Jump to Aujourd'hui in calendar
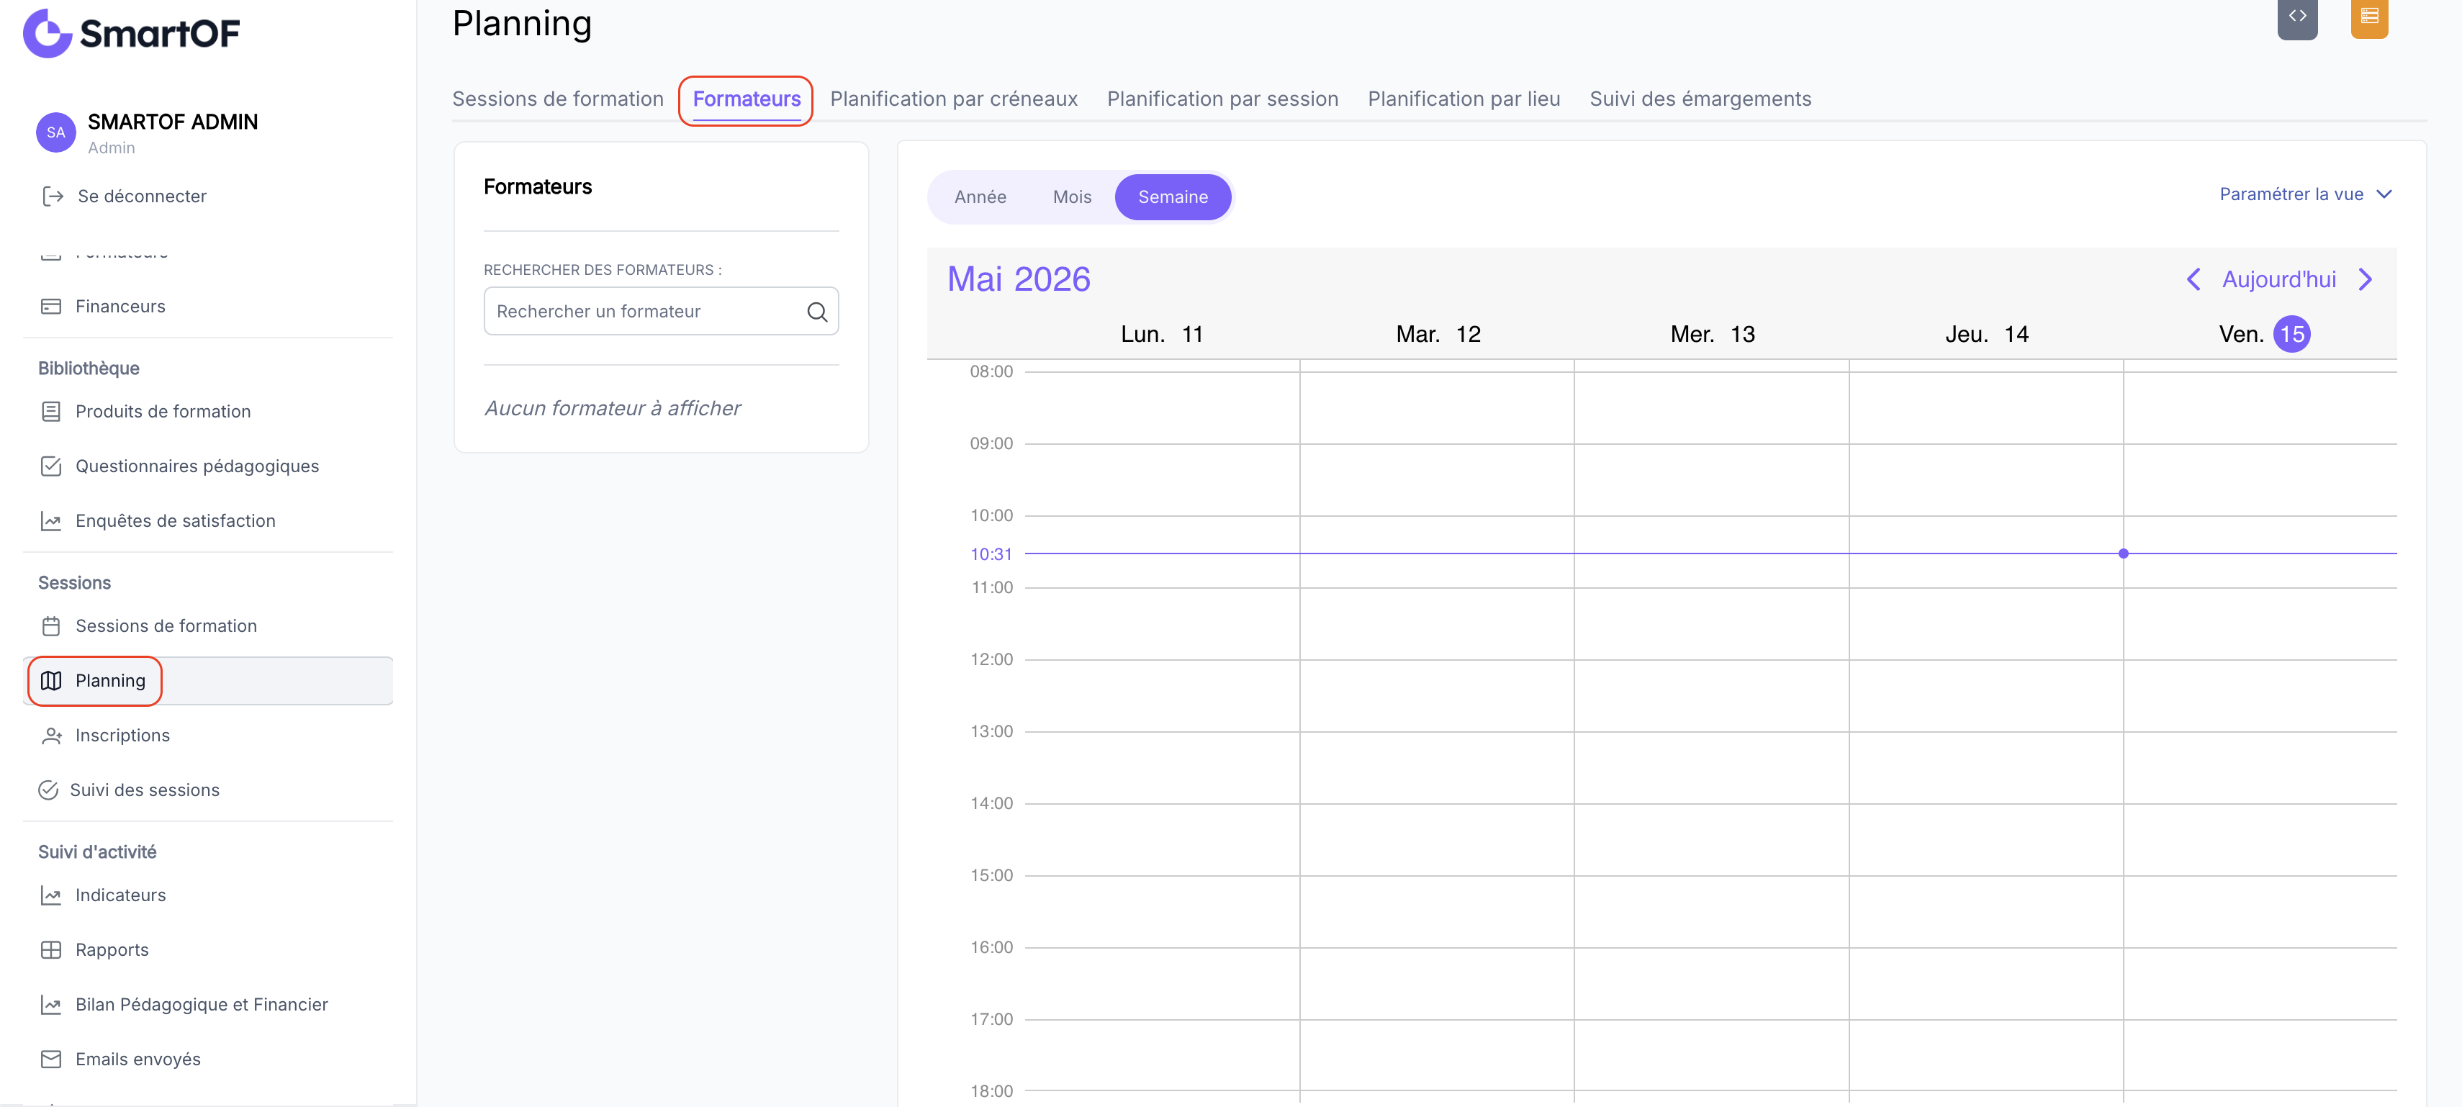Image resolution: width=2462 pixels, height=1107 pixels. (2278, 279)
